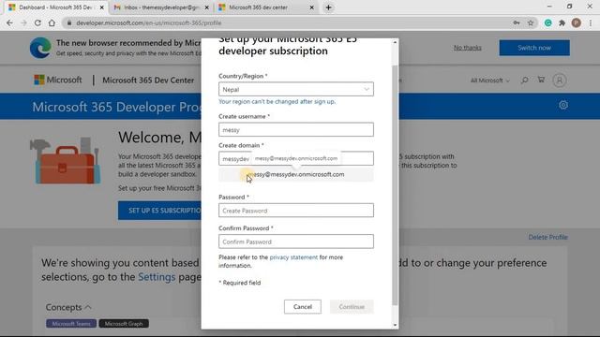Open the Settings page link

coord(157,277)
